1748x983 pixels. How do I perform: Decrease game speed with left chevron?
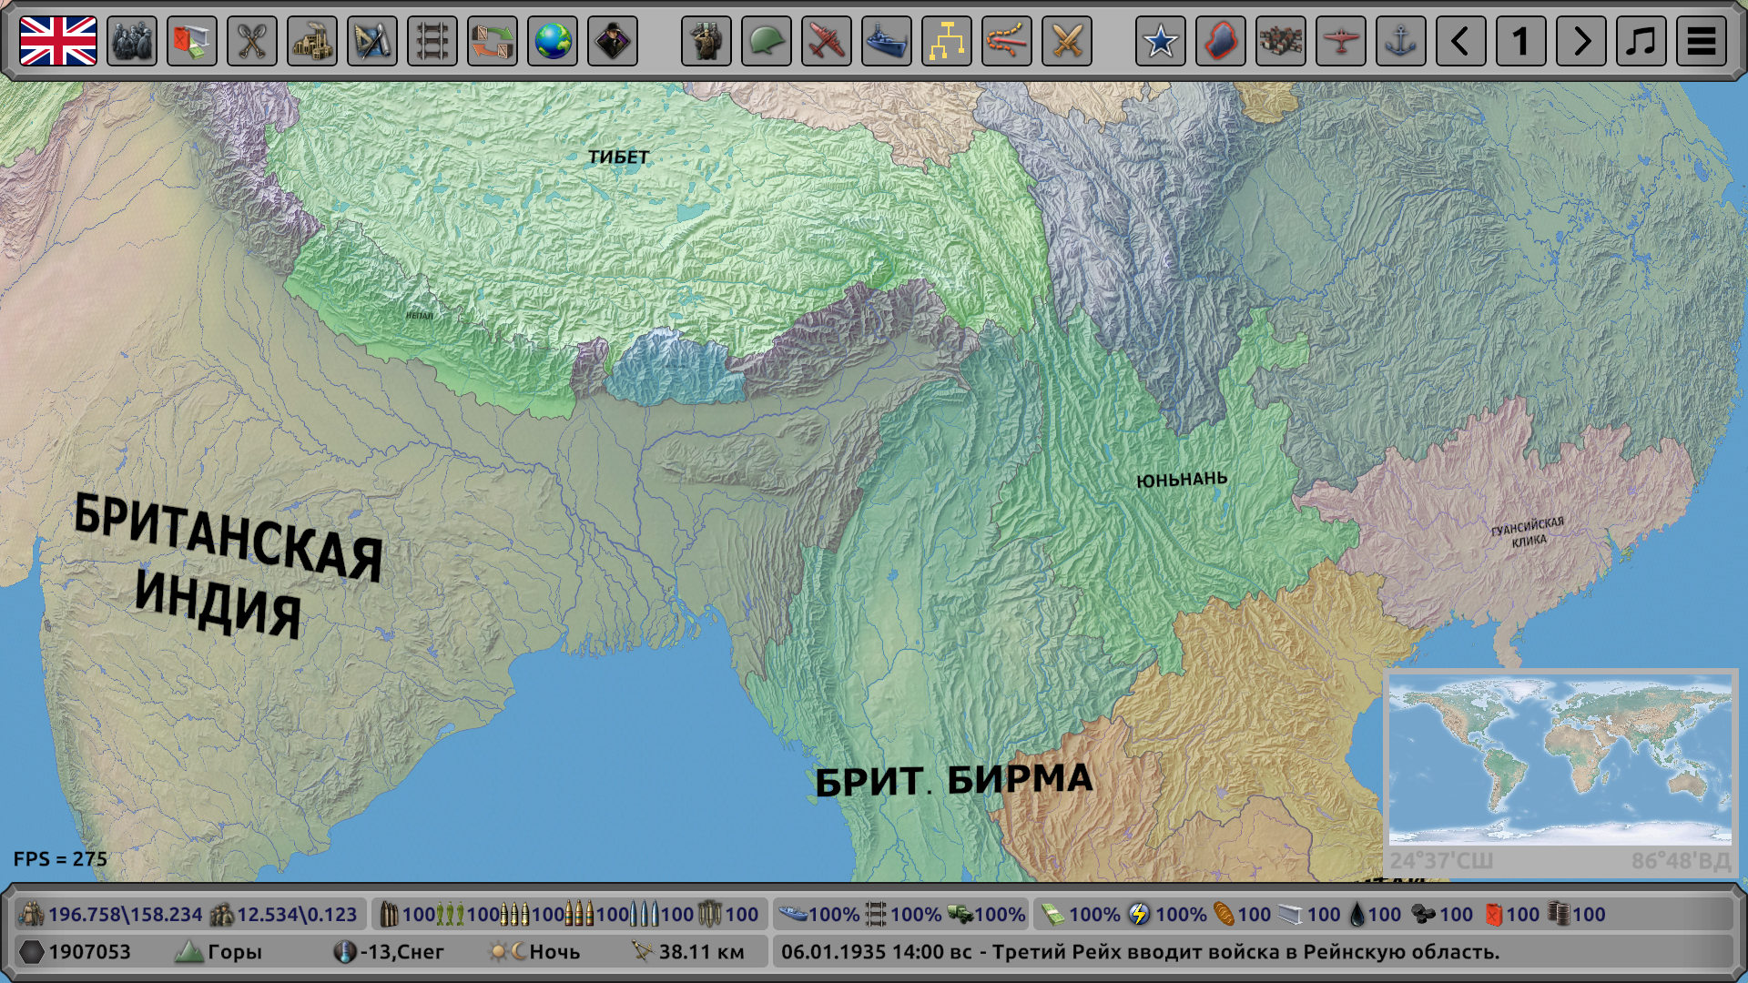(x=1461, y=41)
